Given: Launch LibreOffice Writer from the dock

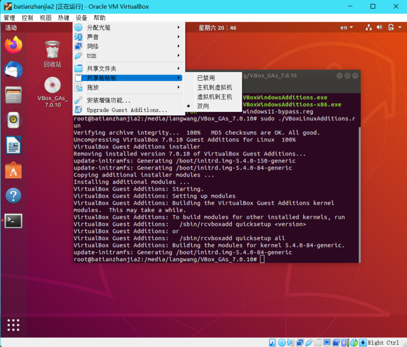Looking at the screenshot, I should [13, 145].
